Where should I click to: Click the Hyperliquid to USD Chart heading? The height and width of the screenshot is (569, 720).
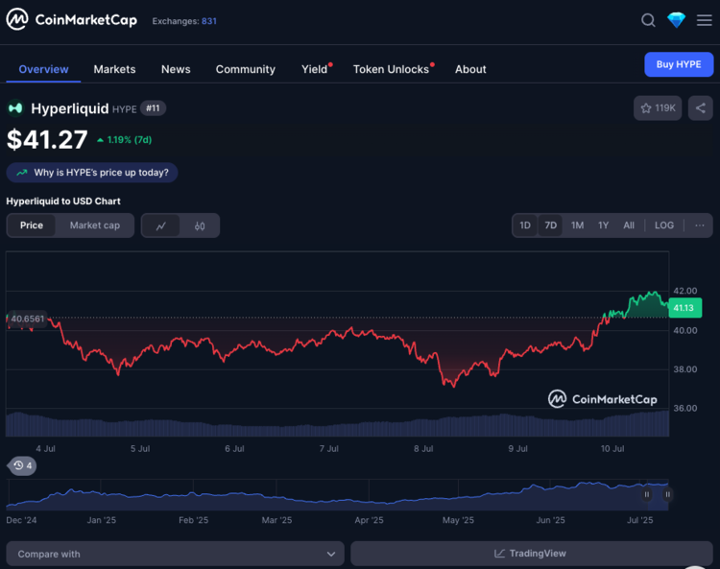coord(63,201)
